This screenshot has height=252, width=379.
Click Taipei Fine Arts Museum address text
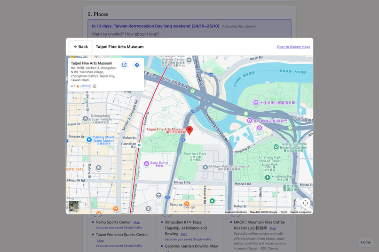(x=94, y=74)
